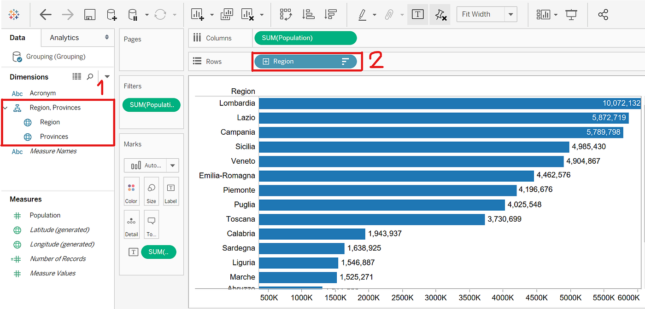Switch to the Analytics tab
Viewport: 645px width, 309px height.
[64, 38]
